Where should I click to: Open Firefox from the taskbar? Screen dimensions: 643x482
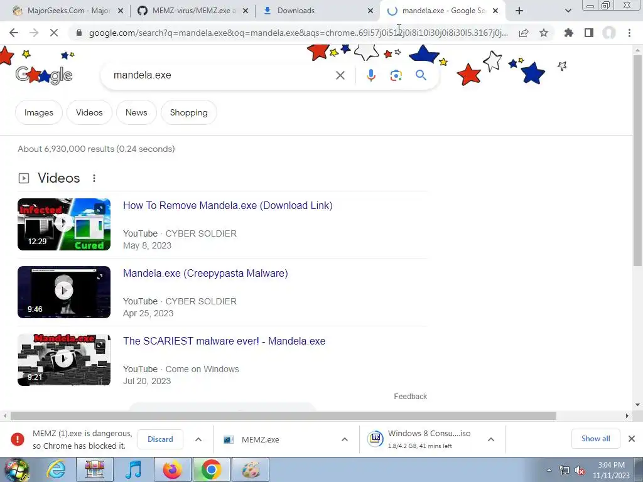click(x=172, y=470)
